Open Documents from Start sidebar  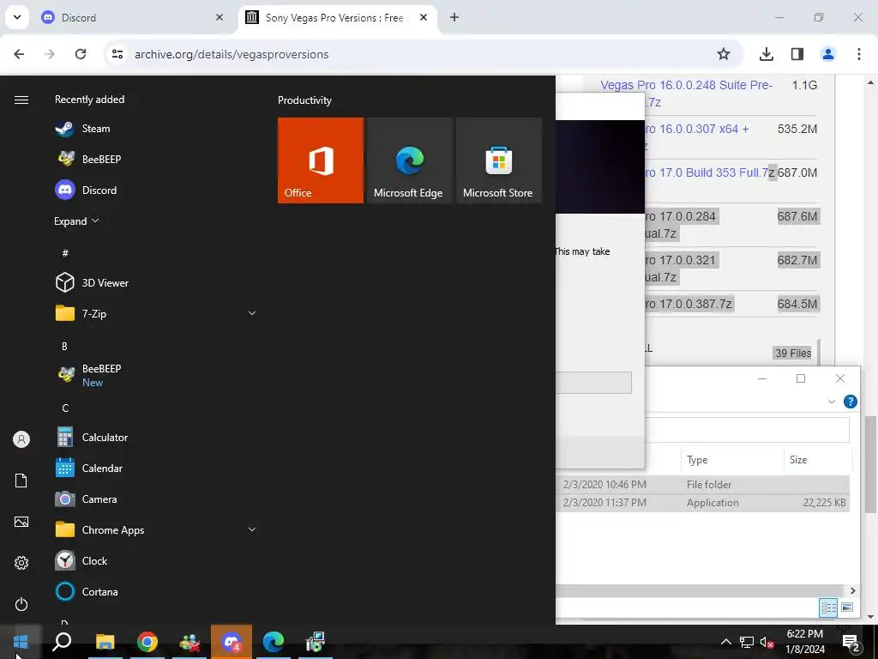21,481
